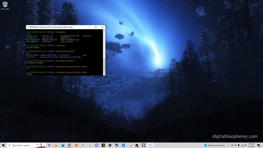The image size is (263, 148).
Task: Click "My Pictures" in the terminal listing
Action: tap(33, 40)
